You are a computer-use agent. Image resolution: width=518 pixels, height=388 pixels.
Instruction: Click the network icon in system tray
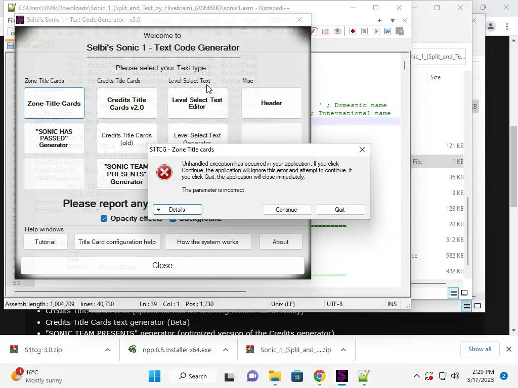(x=443, y=376)
